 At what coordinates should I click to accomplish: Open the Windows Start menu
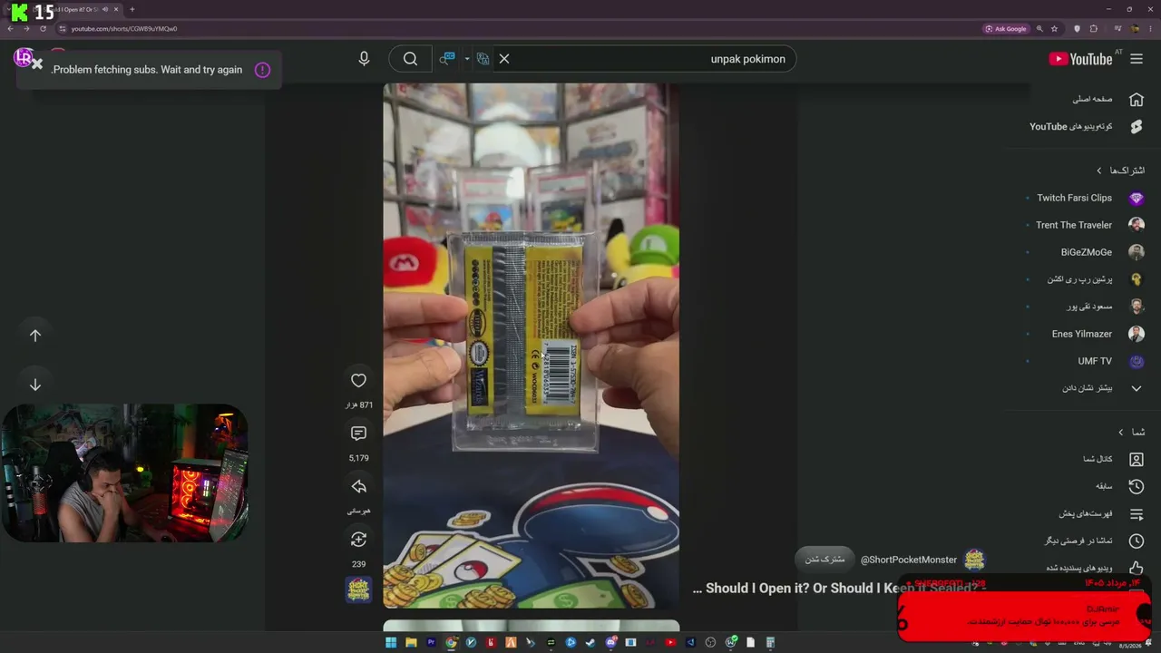point(391,643)
